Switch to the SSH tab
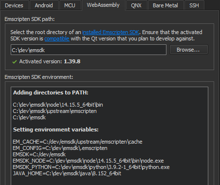Screen dimensions: 220x185 [x=194, y=5]
